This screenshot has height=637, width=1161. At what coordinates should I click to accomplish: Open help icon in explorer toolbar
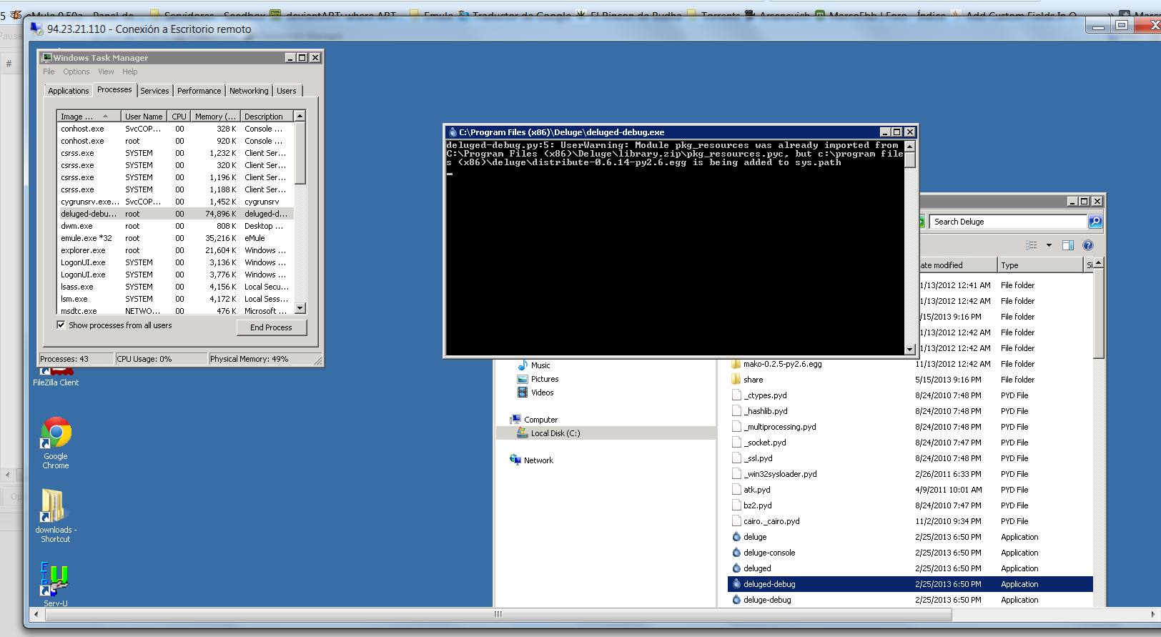tap(1088, 245)
